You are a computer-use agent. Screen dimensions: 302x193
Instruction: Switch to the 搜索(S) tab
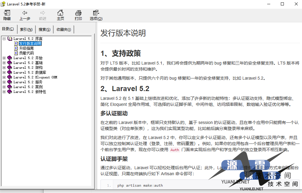pos(44,29)
